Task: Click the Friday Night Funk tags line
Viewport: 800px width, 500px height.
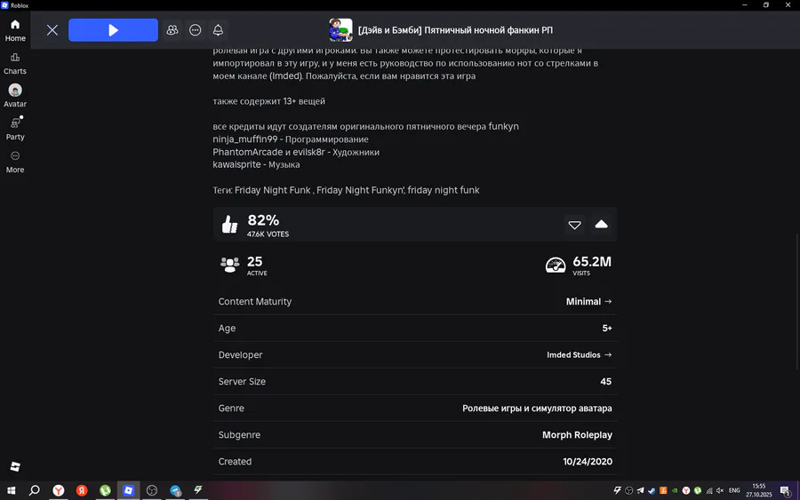Action: 346,190
